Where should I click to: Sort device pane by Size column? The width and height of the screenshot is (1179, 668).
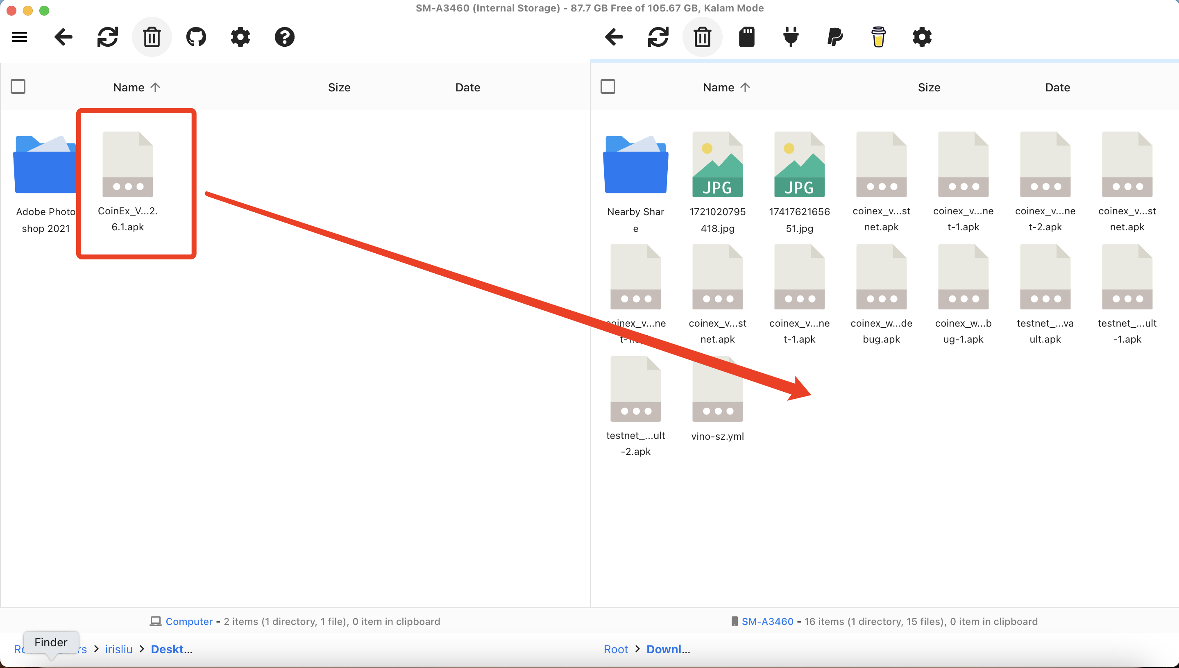pos(929,87)
